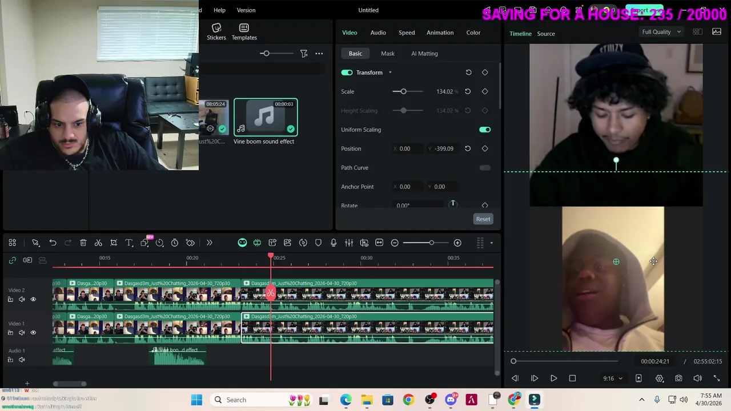Reset the Transform section
The width and height of the screenshot is (731, 411).
pyautogui.click(x=468, y=72)
